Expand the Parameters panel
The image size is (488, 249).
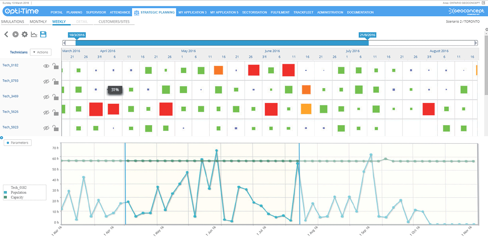pyautogui.click(x=18, y=143)
